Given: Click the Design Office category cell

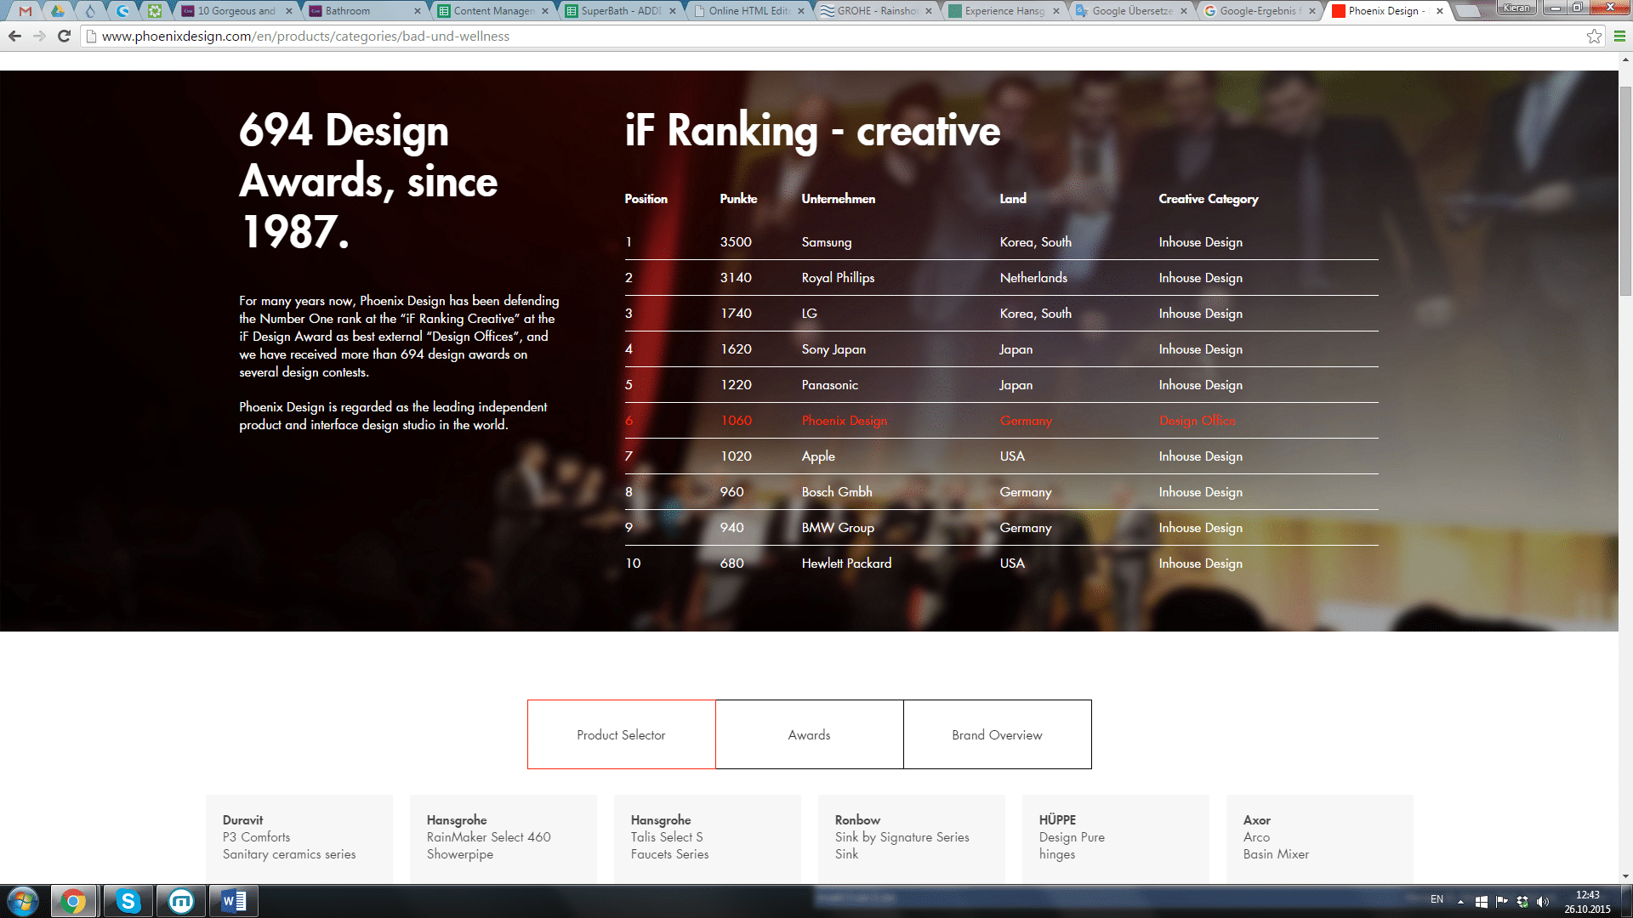Looking at the screenshot, I should (x=1197, y=421).
